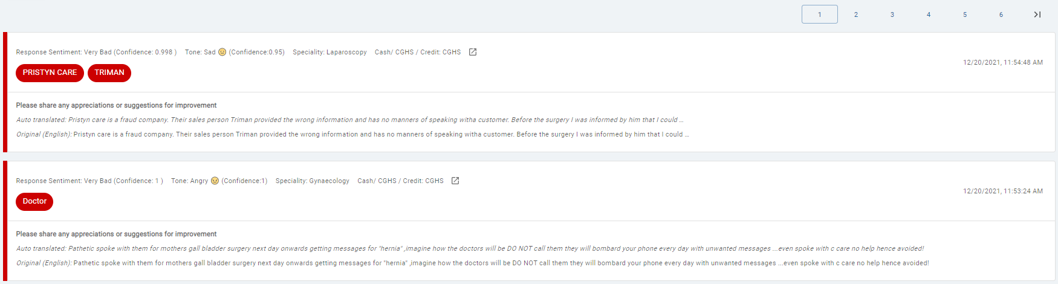
Task: Go to page 5 of responses
Action: point(965,15)
